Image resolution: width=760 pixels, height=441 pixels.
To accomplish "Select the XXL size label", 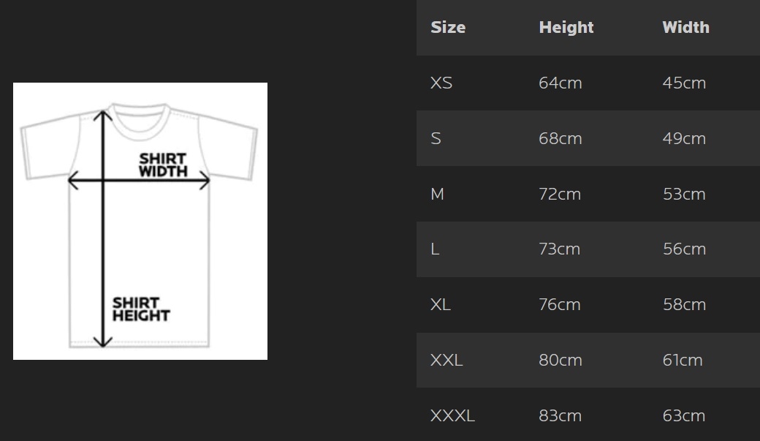I will tap(446, 361).
